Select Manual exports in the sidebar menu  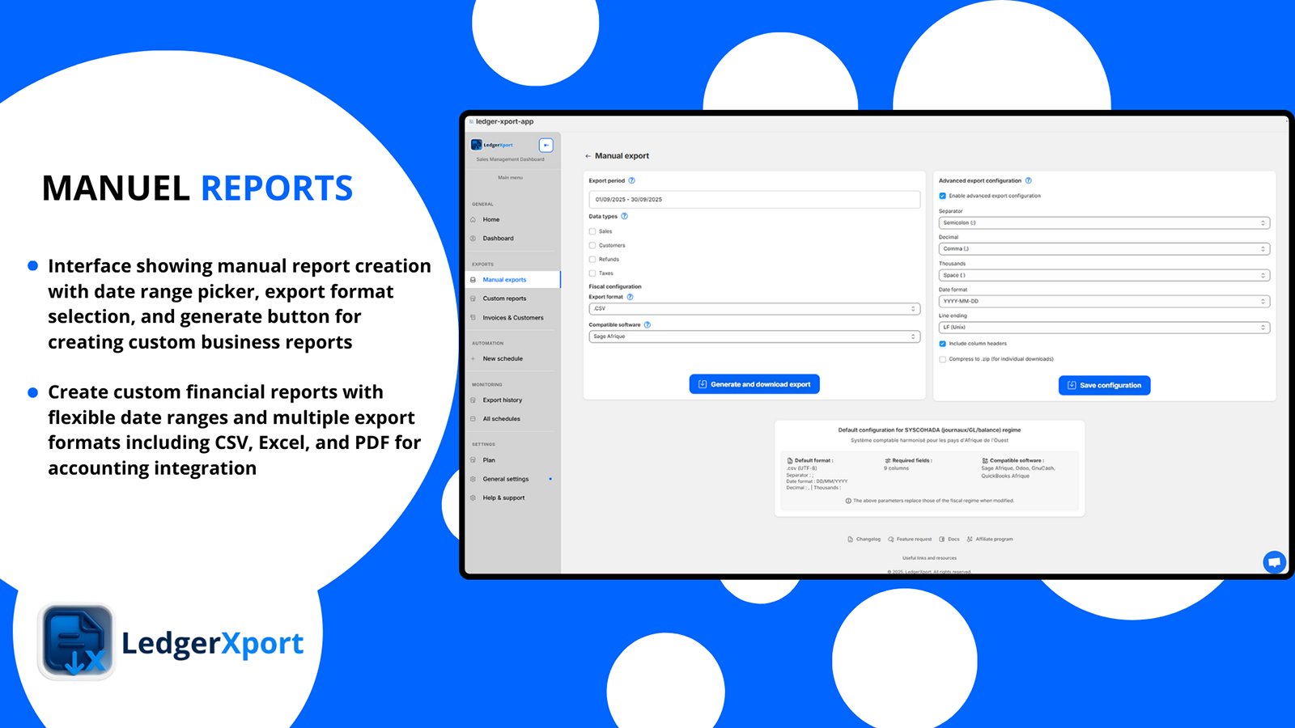(x=503, y=279)
